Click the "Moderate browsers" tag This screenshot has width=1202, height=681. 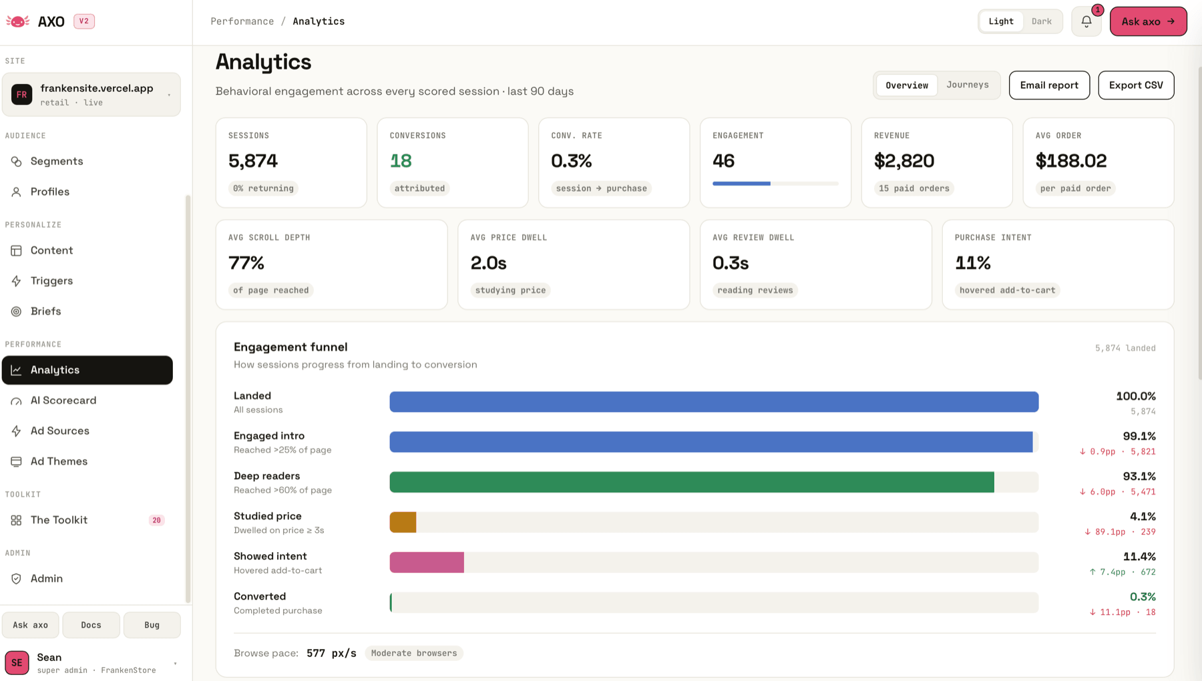coord(414,653)
